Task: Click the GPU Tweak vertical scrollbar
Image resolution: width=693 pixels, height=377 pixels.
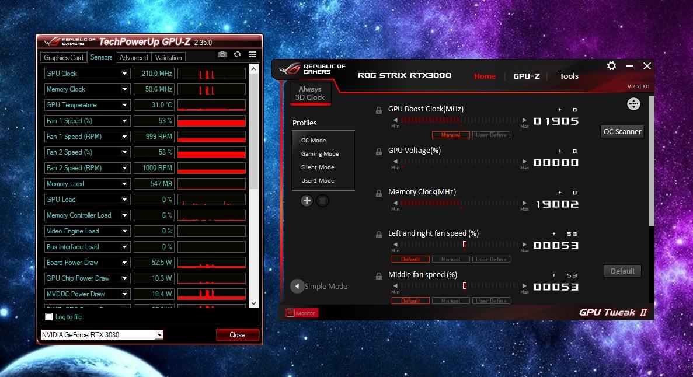Action: (x=651, y=161)
